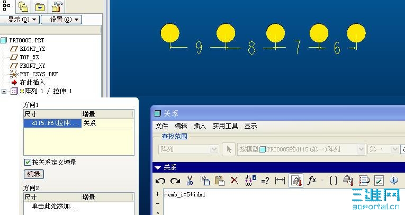Open the 显示 menu in Relations window
This screenshot has height=215, width=405.
point(250,126)
